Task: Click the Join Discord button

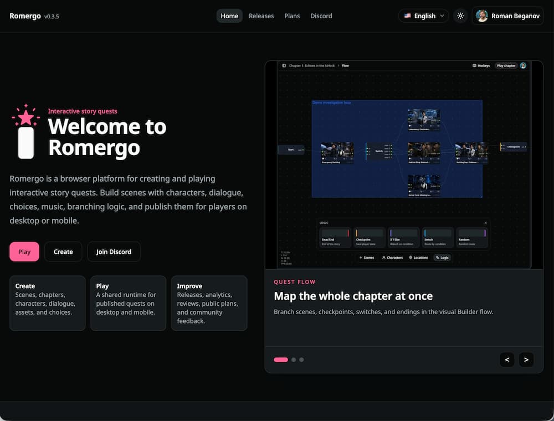Action: [x=114, y=251]
